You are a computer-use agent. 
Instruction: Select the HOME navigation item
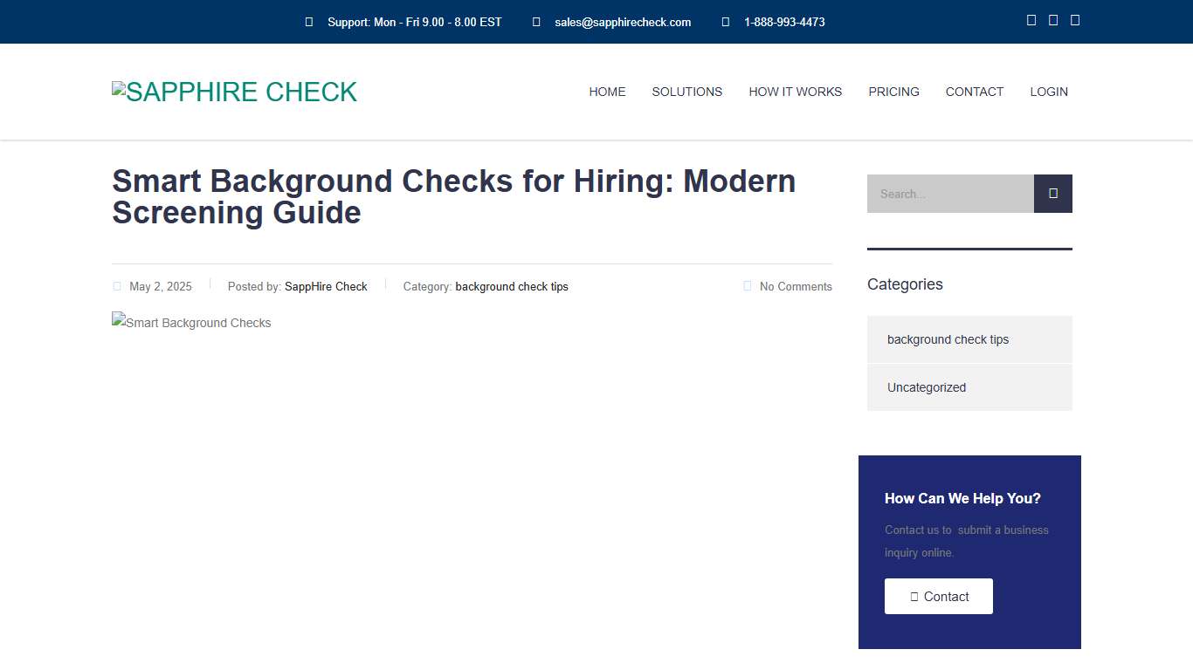[x=607, y=92]
